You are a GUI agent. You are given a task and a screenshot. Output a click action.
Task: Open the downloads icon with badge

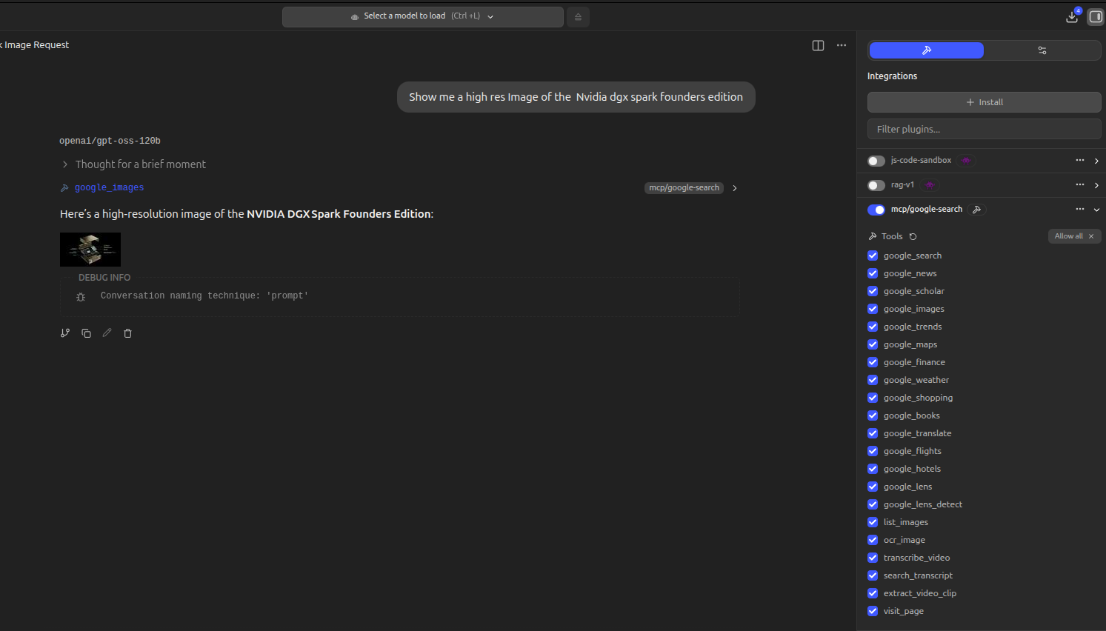pyautogui.click(x=1072, y=16)
